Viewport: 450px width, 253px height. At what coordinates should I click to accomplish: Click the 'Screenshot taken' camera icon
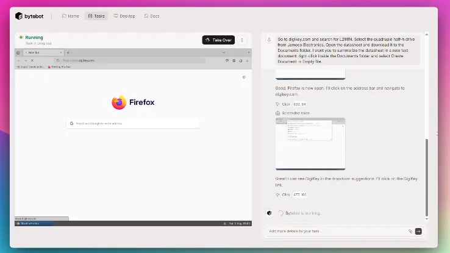click(277, 113)
